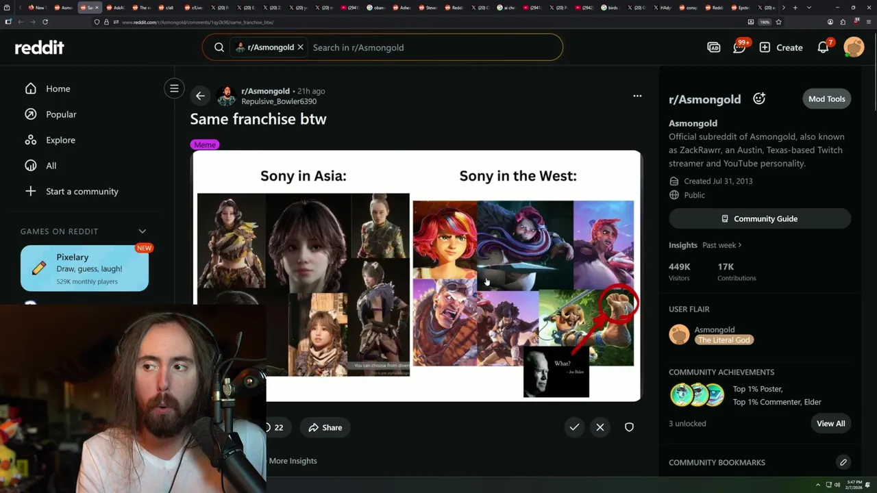Image resolution: width=877 pixels, height=493 pixels.
Task: Share this post
Action: (325, 427)
